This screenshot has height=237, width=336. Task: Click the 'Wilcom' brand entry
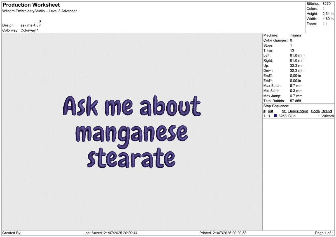coord(327,116)
